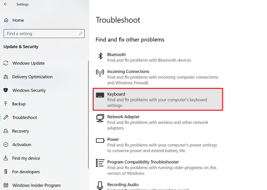Click the search magnifier icon
The height and width of the screenshot is (190, 267).
click(x=80, y=33)
